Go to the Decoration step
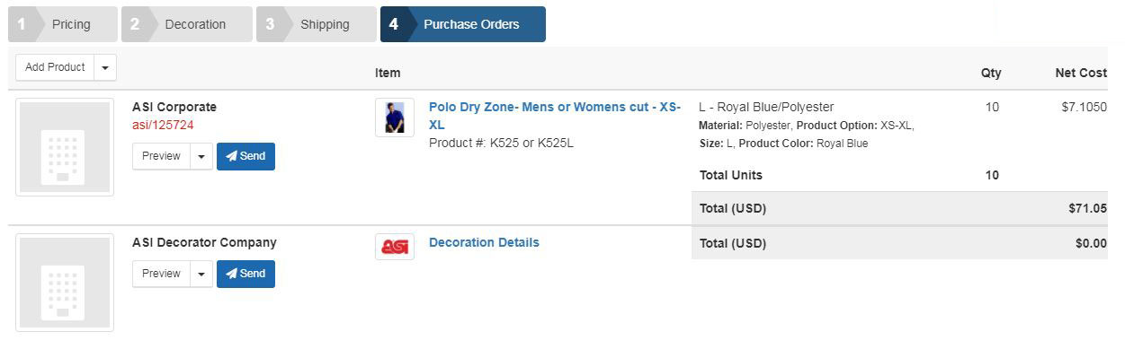 click(x=186, y=24)
